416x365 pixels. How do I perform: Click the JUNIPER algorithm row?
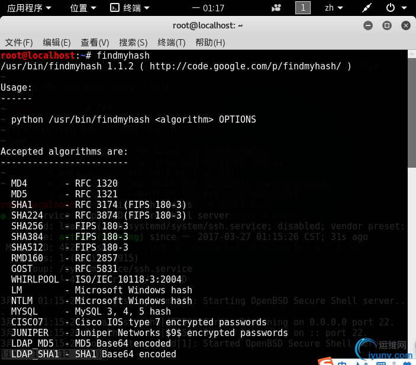(x=149, y=332)
